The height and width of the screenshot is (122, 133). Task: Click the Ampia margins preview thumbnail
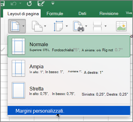coord(18,68)
